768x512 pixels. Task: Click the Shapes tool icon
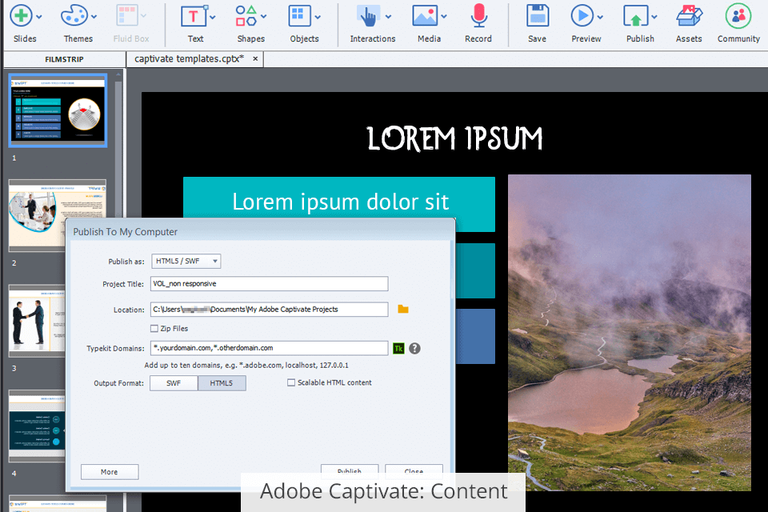tap(246, 16)
